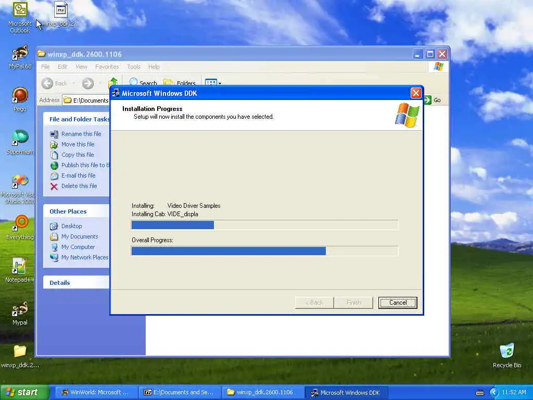Open the Microsoft Outlook desktop icon
533x400 pixels.
click(x=20, y=17)
